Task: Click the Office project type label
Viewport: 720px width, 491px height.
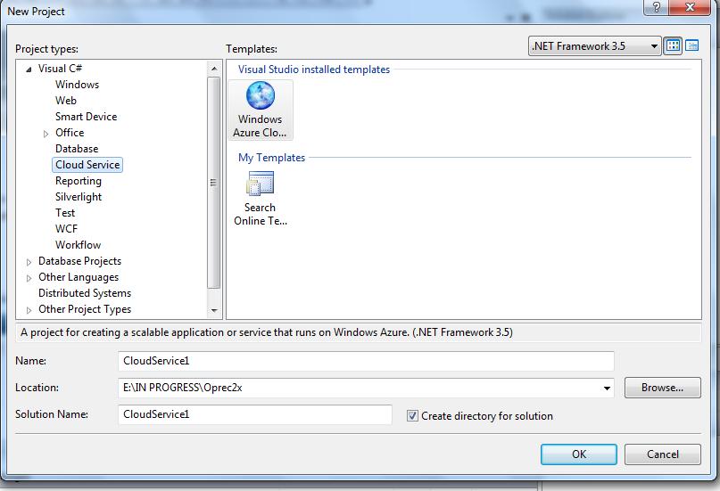Action: [x=70, y=133]
